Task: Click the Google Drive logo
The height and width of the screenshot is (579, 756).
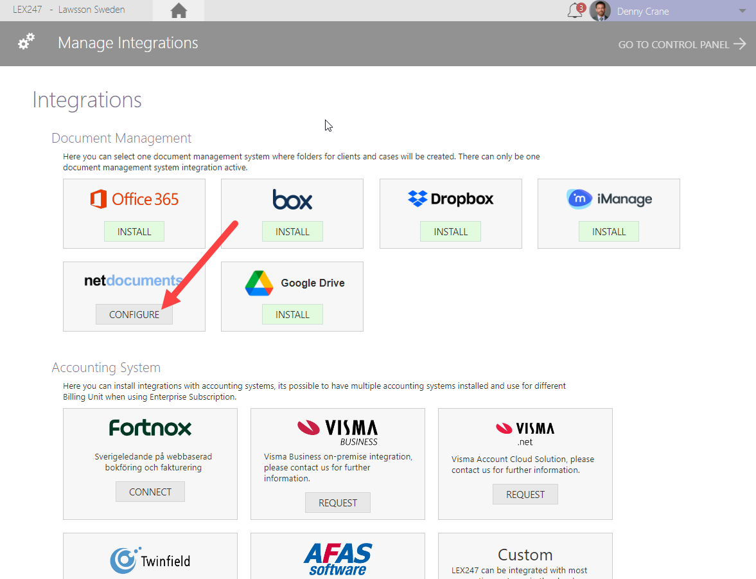Action: (295, 283)
